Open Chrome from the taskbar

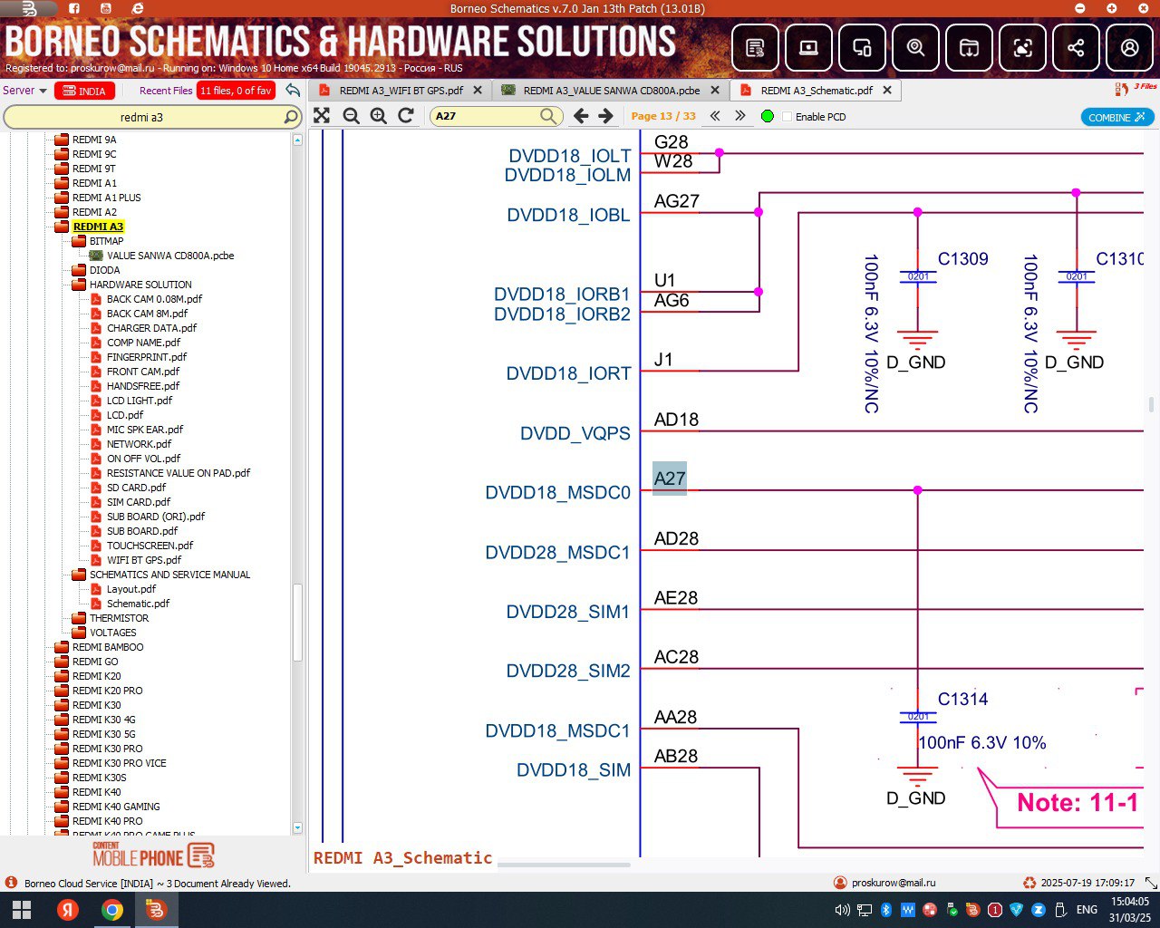point(112,910)
